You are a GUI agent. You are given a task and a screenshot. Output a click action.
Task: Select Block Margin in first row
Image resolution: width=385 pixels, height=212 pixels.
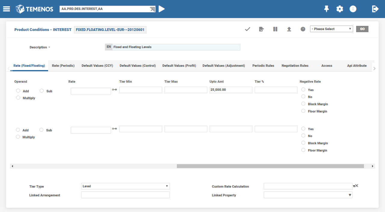coord(303,104)
